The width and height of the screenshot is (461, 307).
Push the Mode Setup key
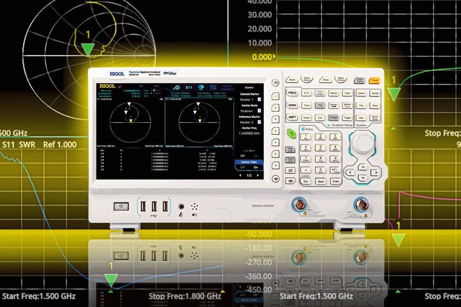click(x=307, y=79)
